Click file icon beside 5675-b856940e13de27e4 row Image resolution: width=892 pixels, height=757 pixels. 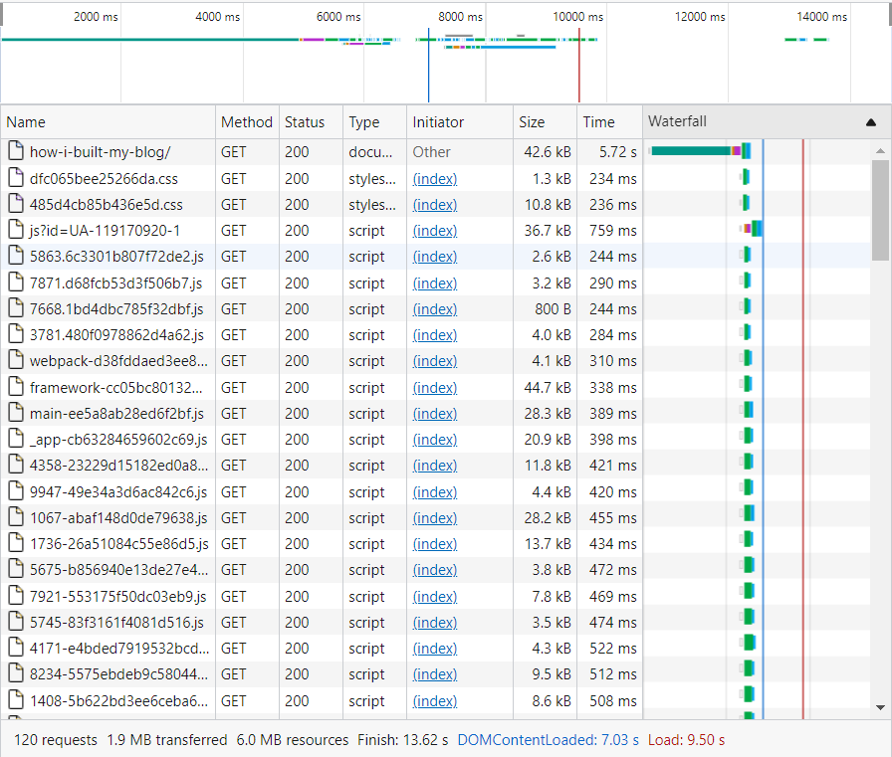pyautogui.click(x=16, y=569)
